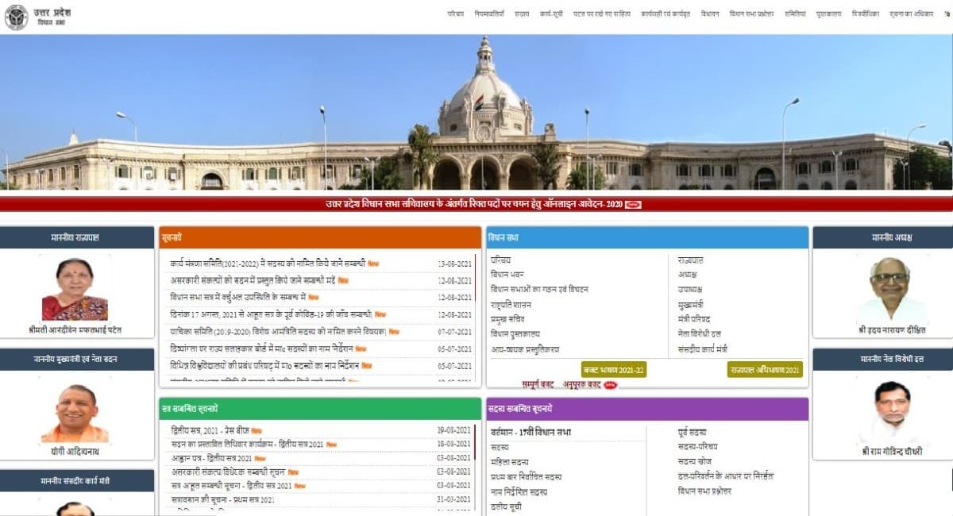This screenshot has width=953, height=516.
Task: Open the विधान सभा प्रश्नोत्तर top menu
Action: [x=751, y=13]
